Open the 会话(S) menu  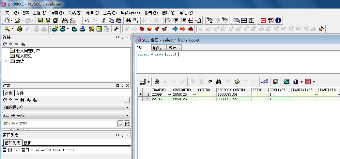[x=75, y=13]
